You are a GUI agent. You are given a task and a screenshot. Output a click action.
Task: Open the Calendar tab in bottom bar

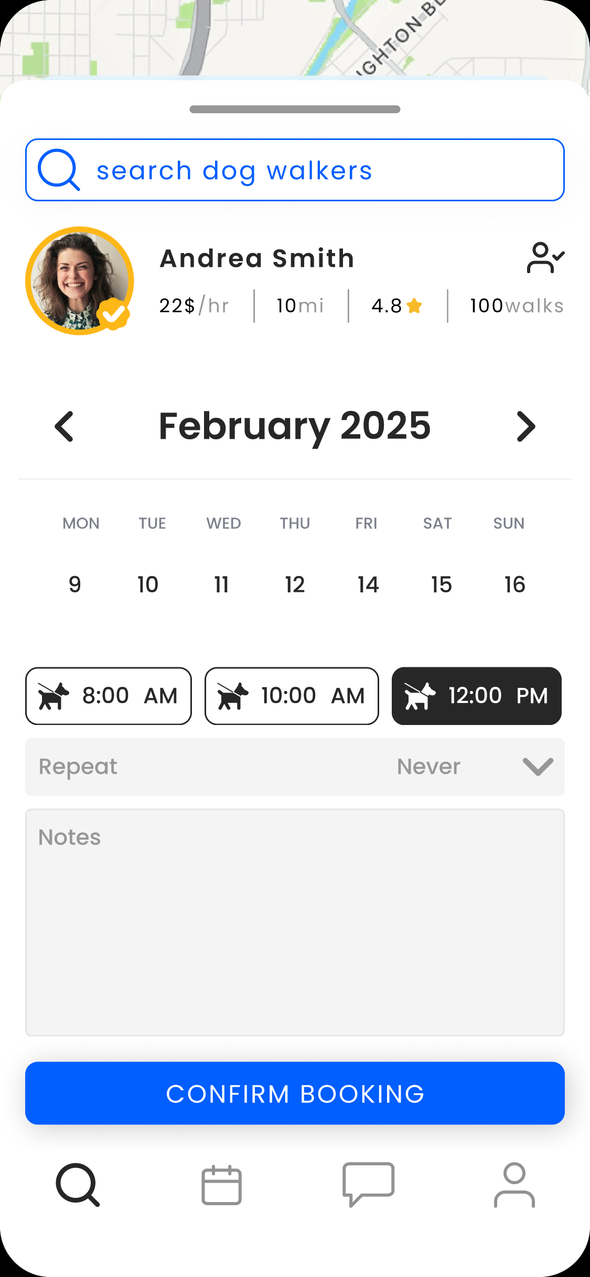point(222,1185)
